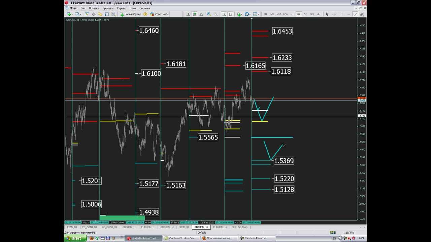
Task: Open the Вставка menu
Action: click(94, 8)
